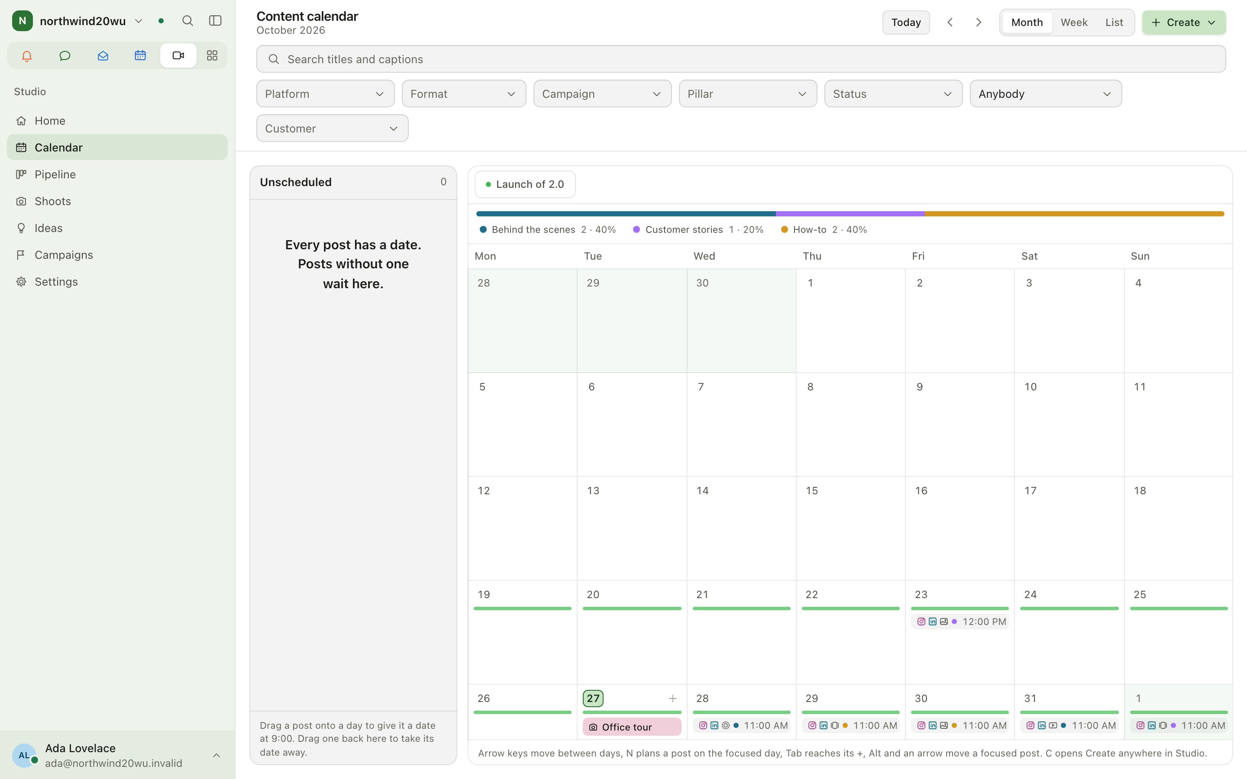Switch to List view
This screenshot has width=1247, height=779.
[x=1114, y=22]
